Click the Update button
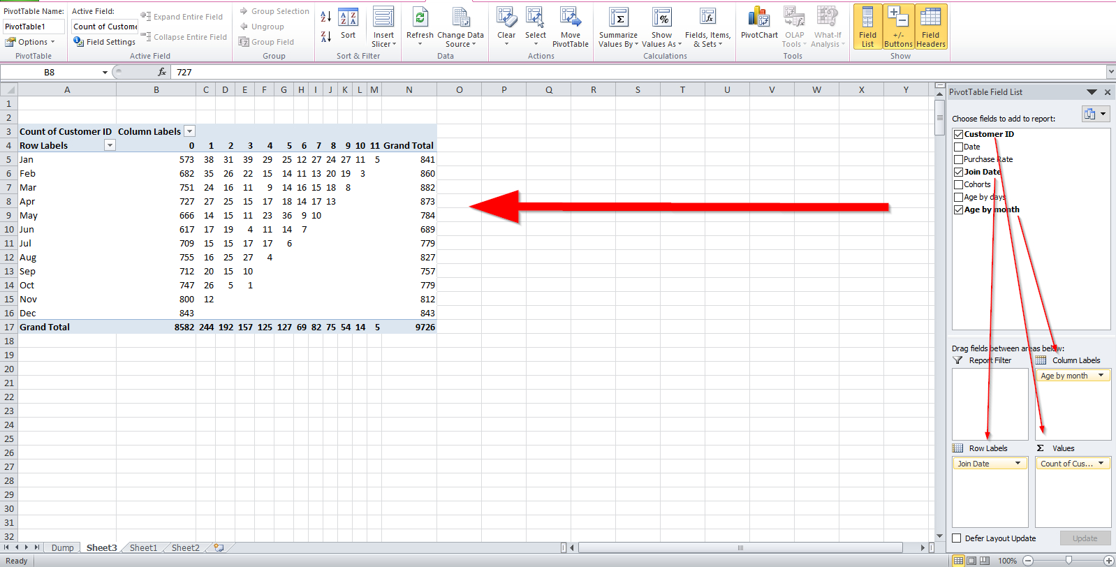 (x=1085, y=538)
